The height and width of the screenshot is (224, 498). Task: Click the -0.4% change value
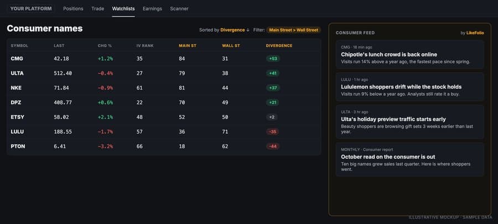pyautogui.click(x=105, y=74)
